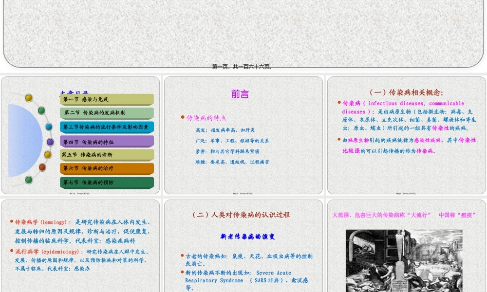Select the blue dot beside 第三节 section
This screenshot has height=292, width=487.
point(49,127)
